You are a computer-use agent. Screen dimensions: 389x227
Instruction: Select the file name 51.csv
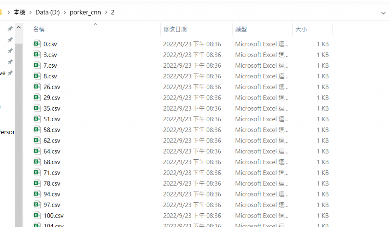point(52,119)
